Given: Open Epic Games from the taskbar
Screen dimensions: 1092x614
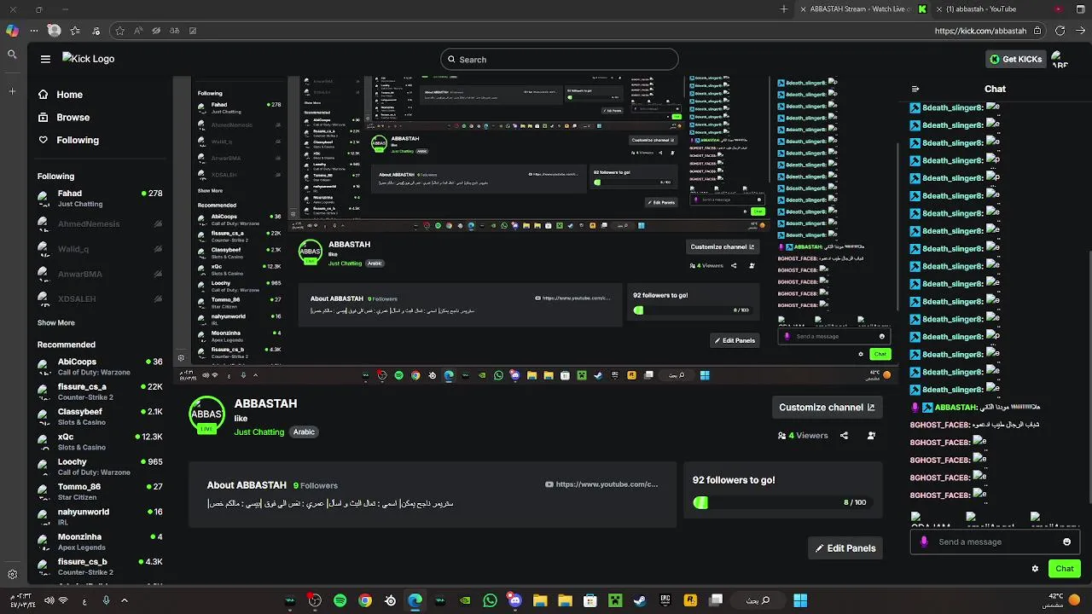Looking at the screenshot, I should (x=665, y=600).
